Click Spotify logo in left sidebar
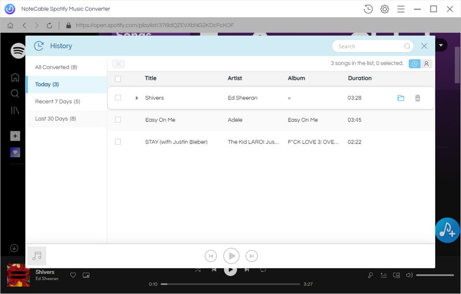Viewport: 461px width, 294px height. (18, 51)
